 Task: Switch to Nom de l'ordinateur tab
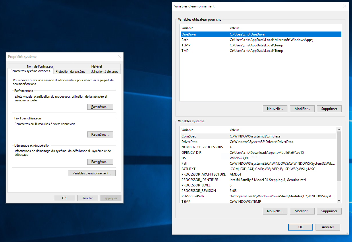(x=40, y=66)
